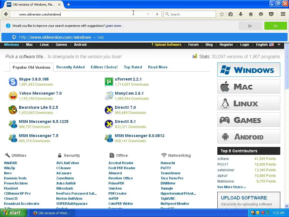
Task: Click the MSN Messenger 8.5.1235 icon
Action: click(13, 124)
